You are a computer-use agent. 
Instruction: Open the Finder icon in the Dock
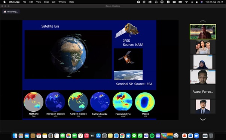[15, 136]
